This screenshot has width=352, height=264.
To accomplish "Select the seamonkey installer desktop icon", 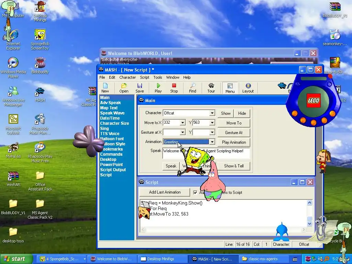I will tap(335, 37).
